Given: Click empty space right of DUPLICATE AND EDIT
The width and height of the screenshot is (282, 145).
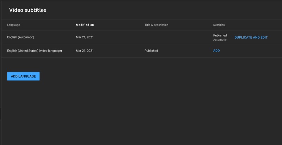Looking at the screenshot, I should (x=275, y=37).
